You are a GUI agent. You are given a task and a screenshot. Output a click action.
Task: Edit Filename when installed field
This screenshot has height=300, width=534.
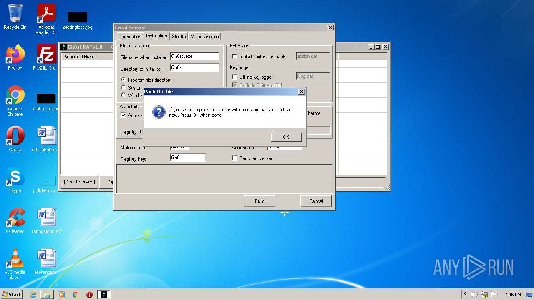coord(194,56)
